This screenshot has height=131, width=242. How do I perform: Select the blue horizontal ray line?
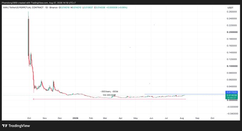point(185,94)
